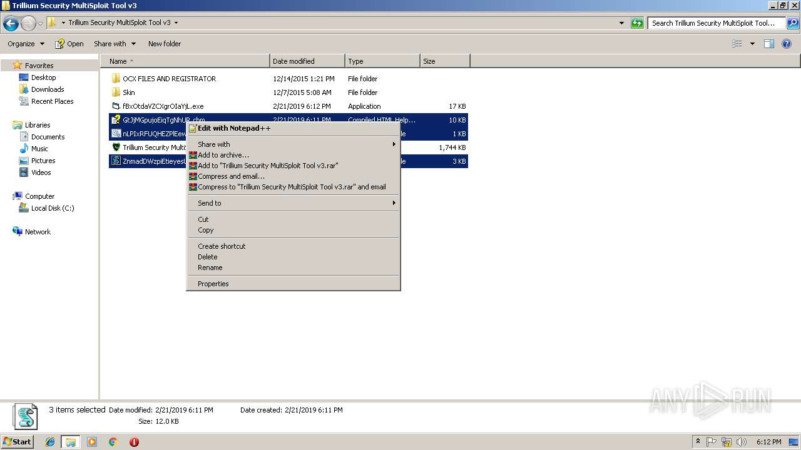Screen dimensions: 801x450
Task: Choose Edit with Notepad++ in context menu
Action: coord(293,128)
